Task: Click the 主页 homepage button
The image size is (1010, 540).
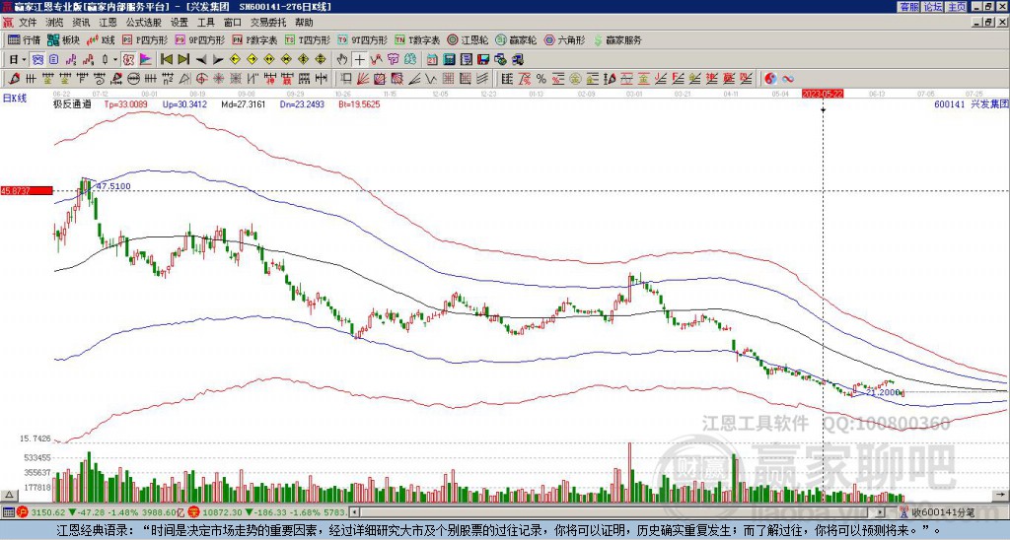Action: pyautogui.click(x=957, y=7)
